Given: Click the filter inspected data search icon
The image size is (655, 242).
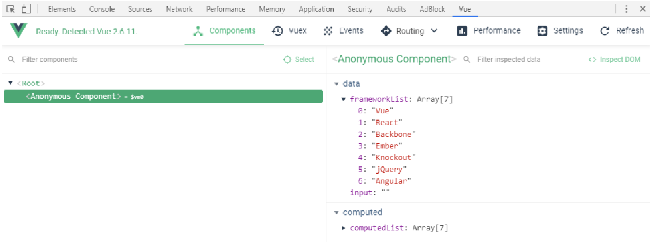Looking at the screenshot, I should 467,59.
